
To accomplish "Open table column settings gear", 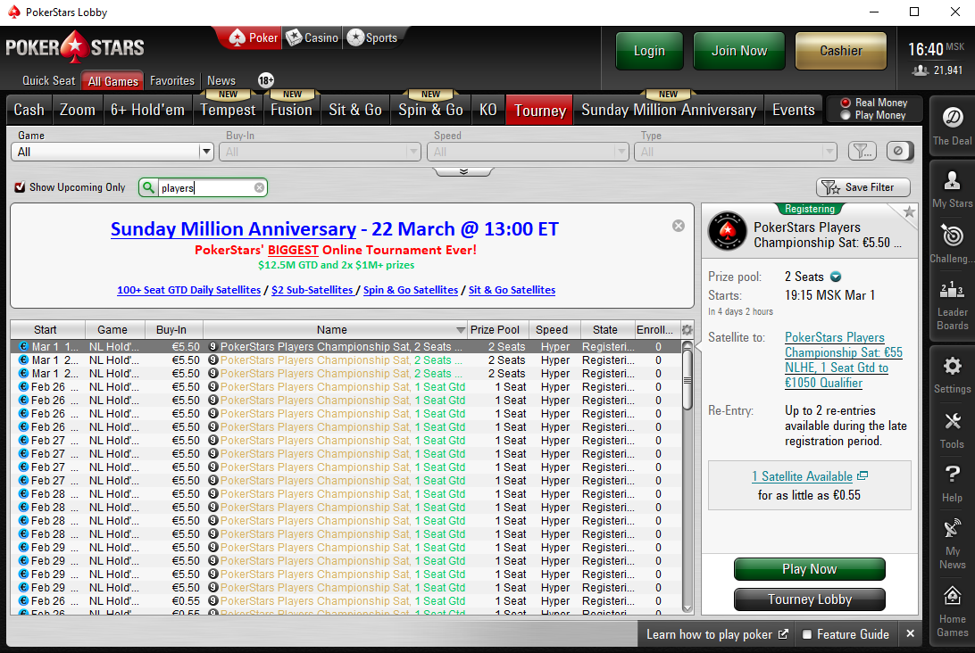I will (687, 330).
